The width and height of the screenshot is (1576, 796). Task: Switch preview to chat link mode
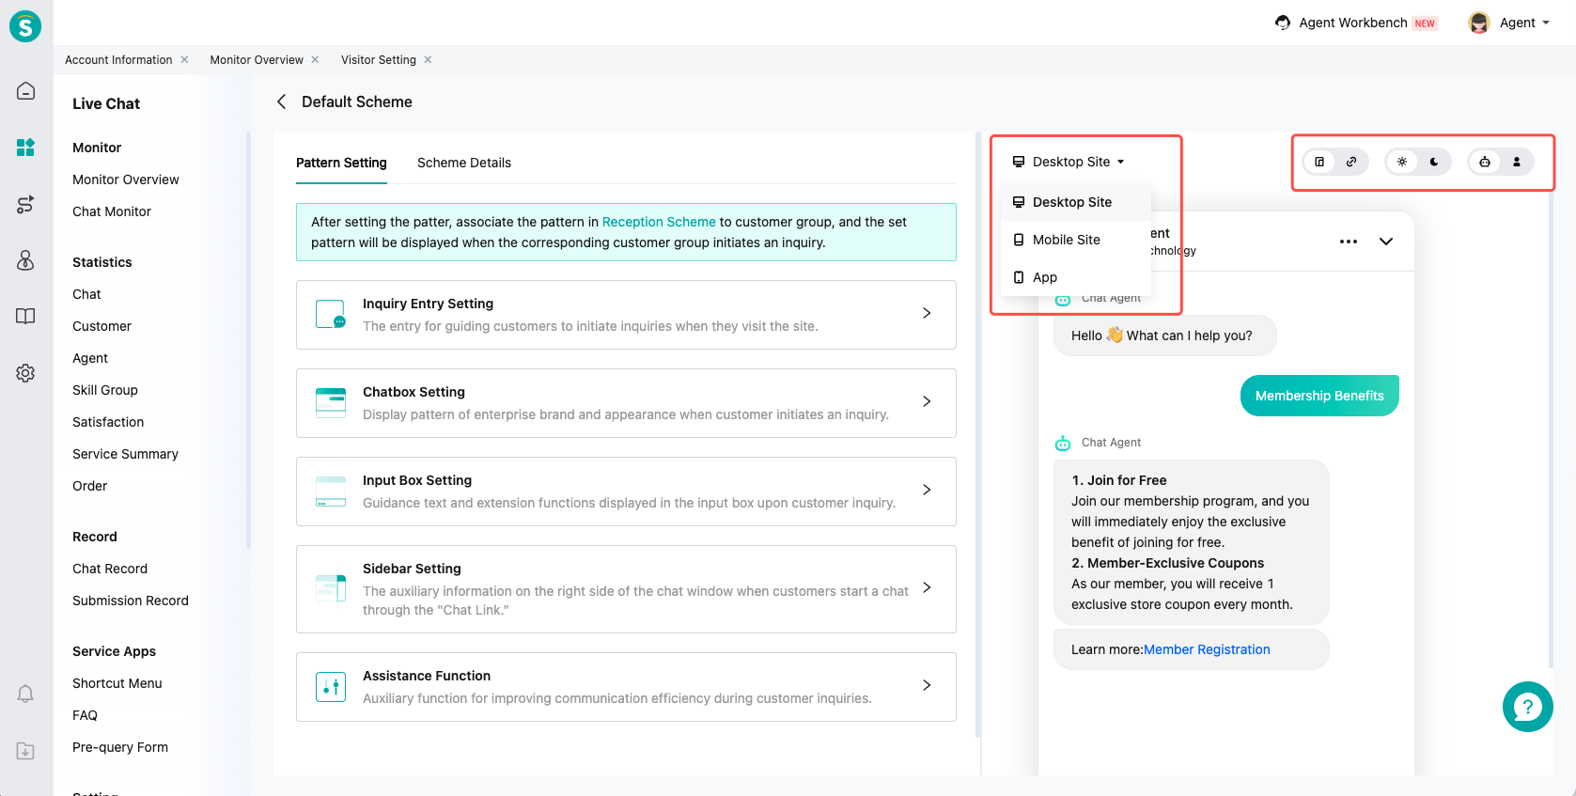pos(1351,162)
